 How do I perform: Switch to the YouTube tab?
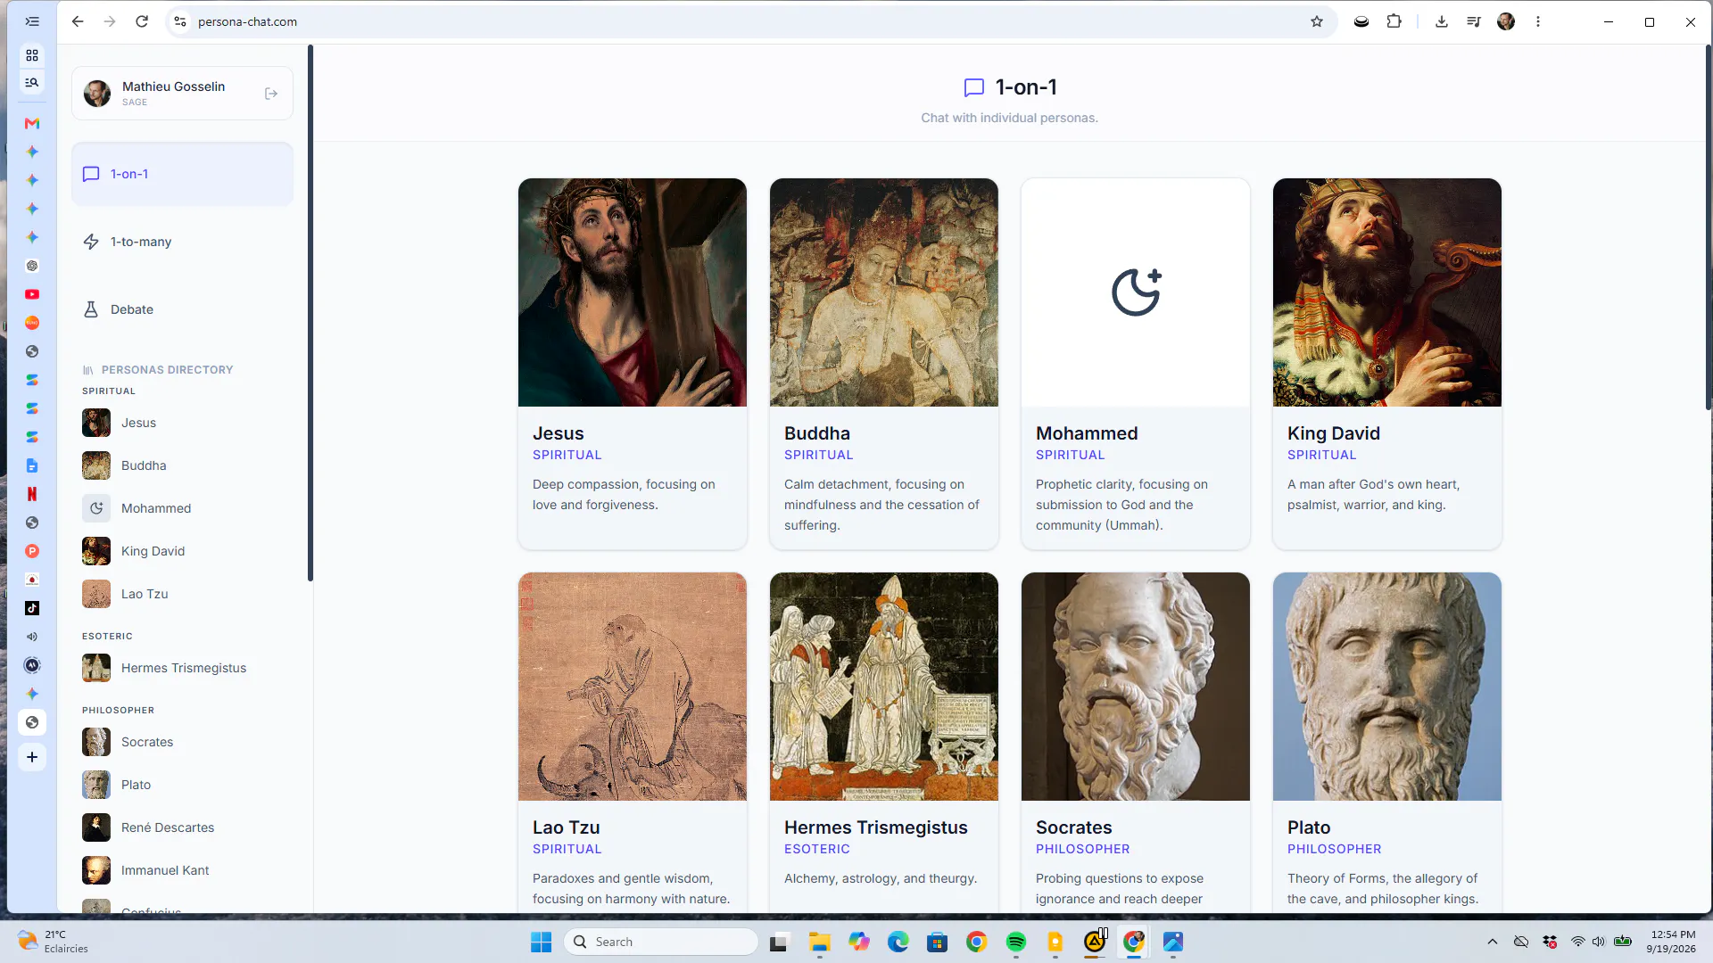32,294
